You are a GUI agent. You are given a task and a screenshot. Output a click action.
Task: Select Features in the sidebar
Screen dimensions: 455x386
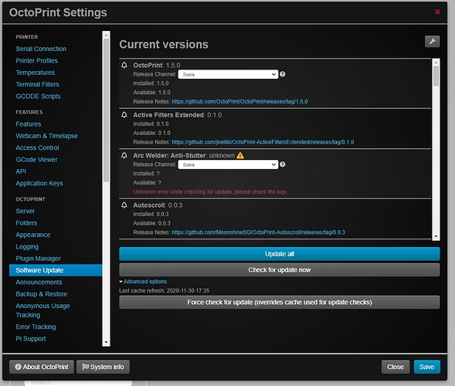click(x=29, y=124)
